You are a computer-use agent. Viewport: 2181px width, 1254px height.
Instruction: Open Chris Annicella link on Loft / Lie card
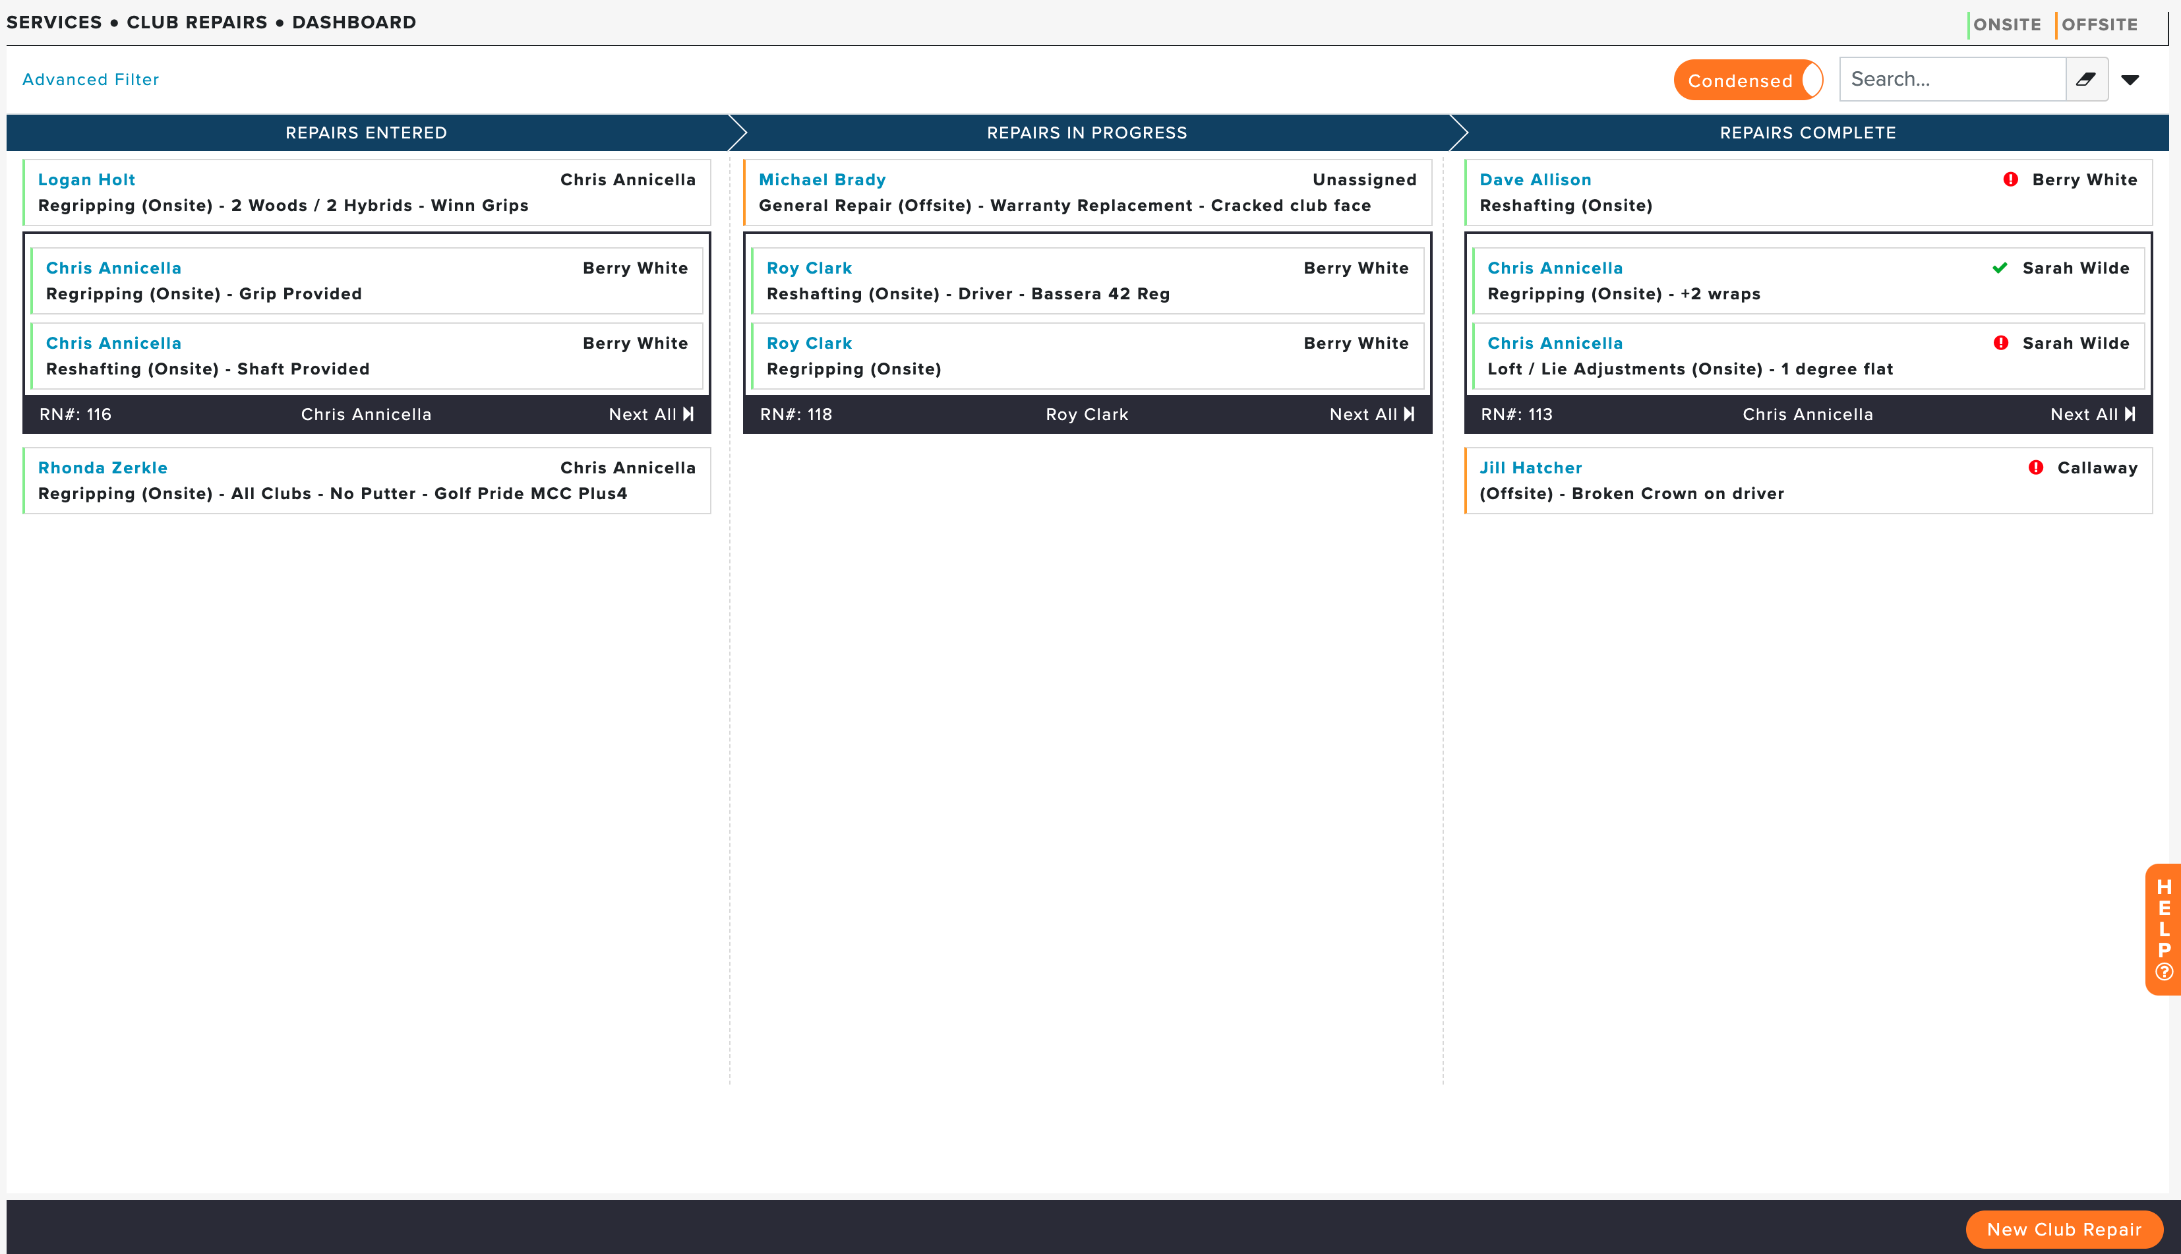click(x=1555, y=343)
